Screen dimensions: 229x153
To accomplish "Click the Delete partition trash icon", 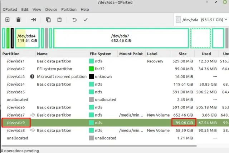I will (19, 20).
